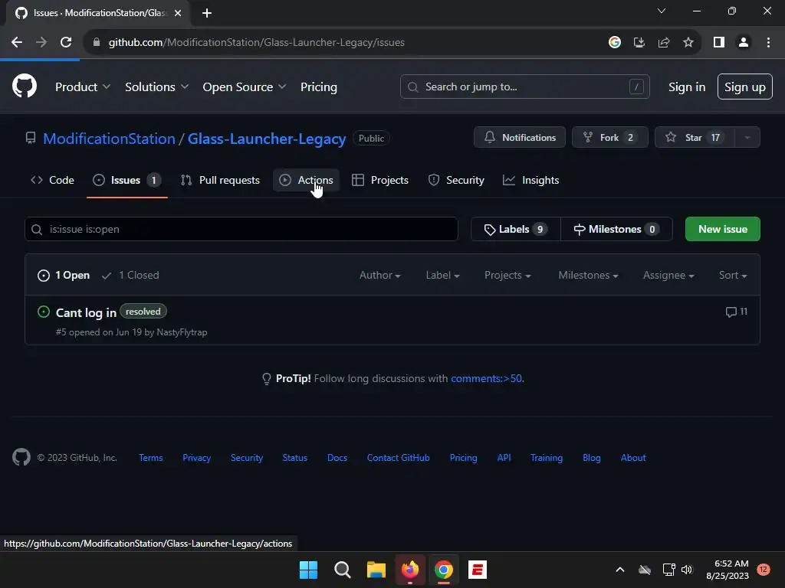Viewport: 785px width, 588px height.
Task: Click the install app icon in address bar
Action: pos(639,43)
